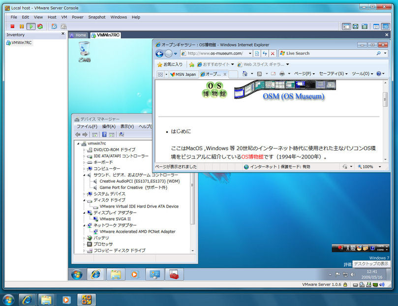Click the IE stop loading X button
The width and height of the screenshot is (398, 306).
(x=273, y=53)
